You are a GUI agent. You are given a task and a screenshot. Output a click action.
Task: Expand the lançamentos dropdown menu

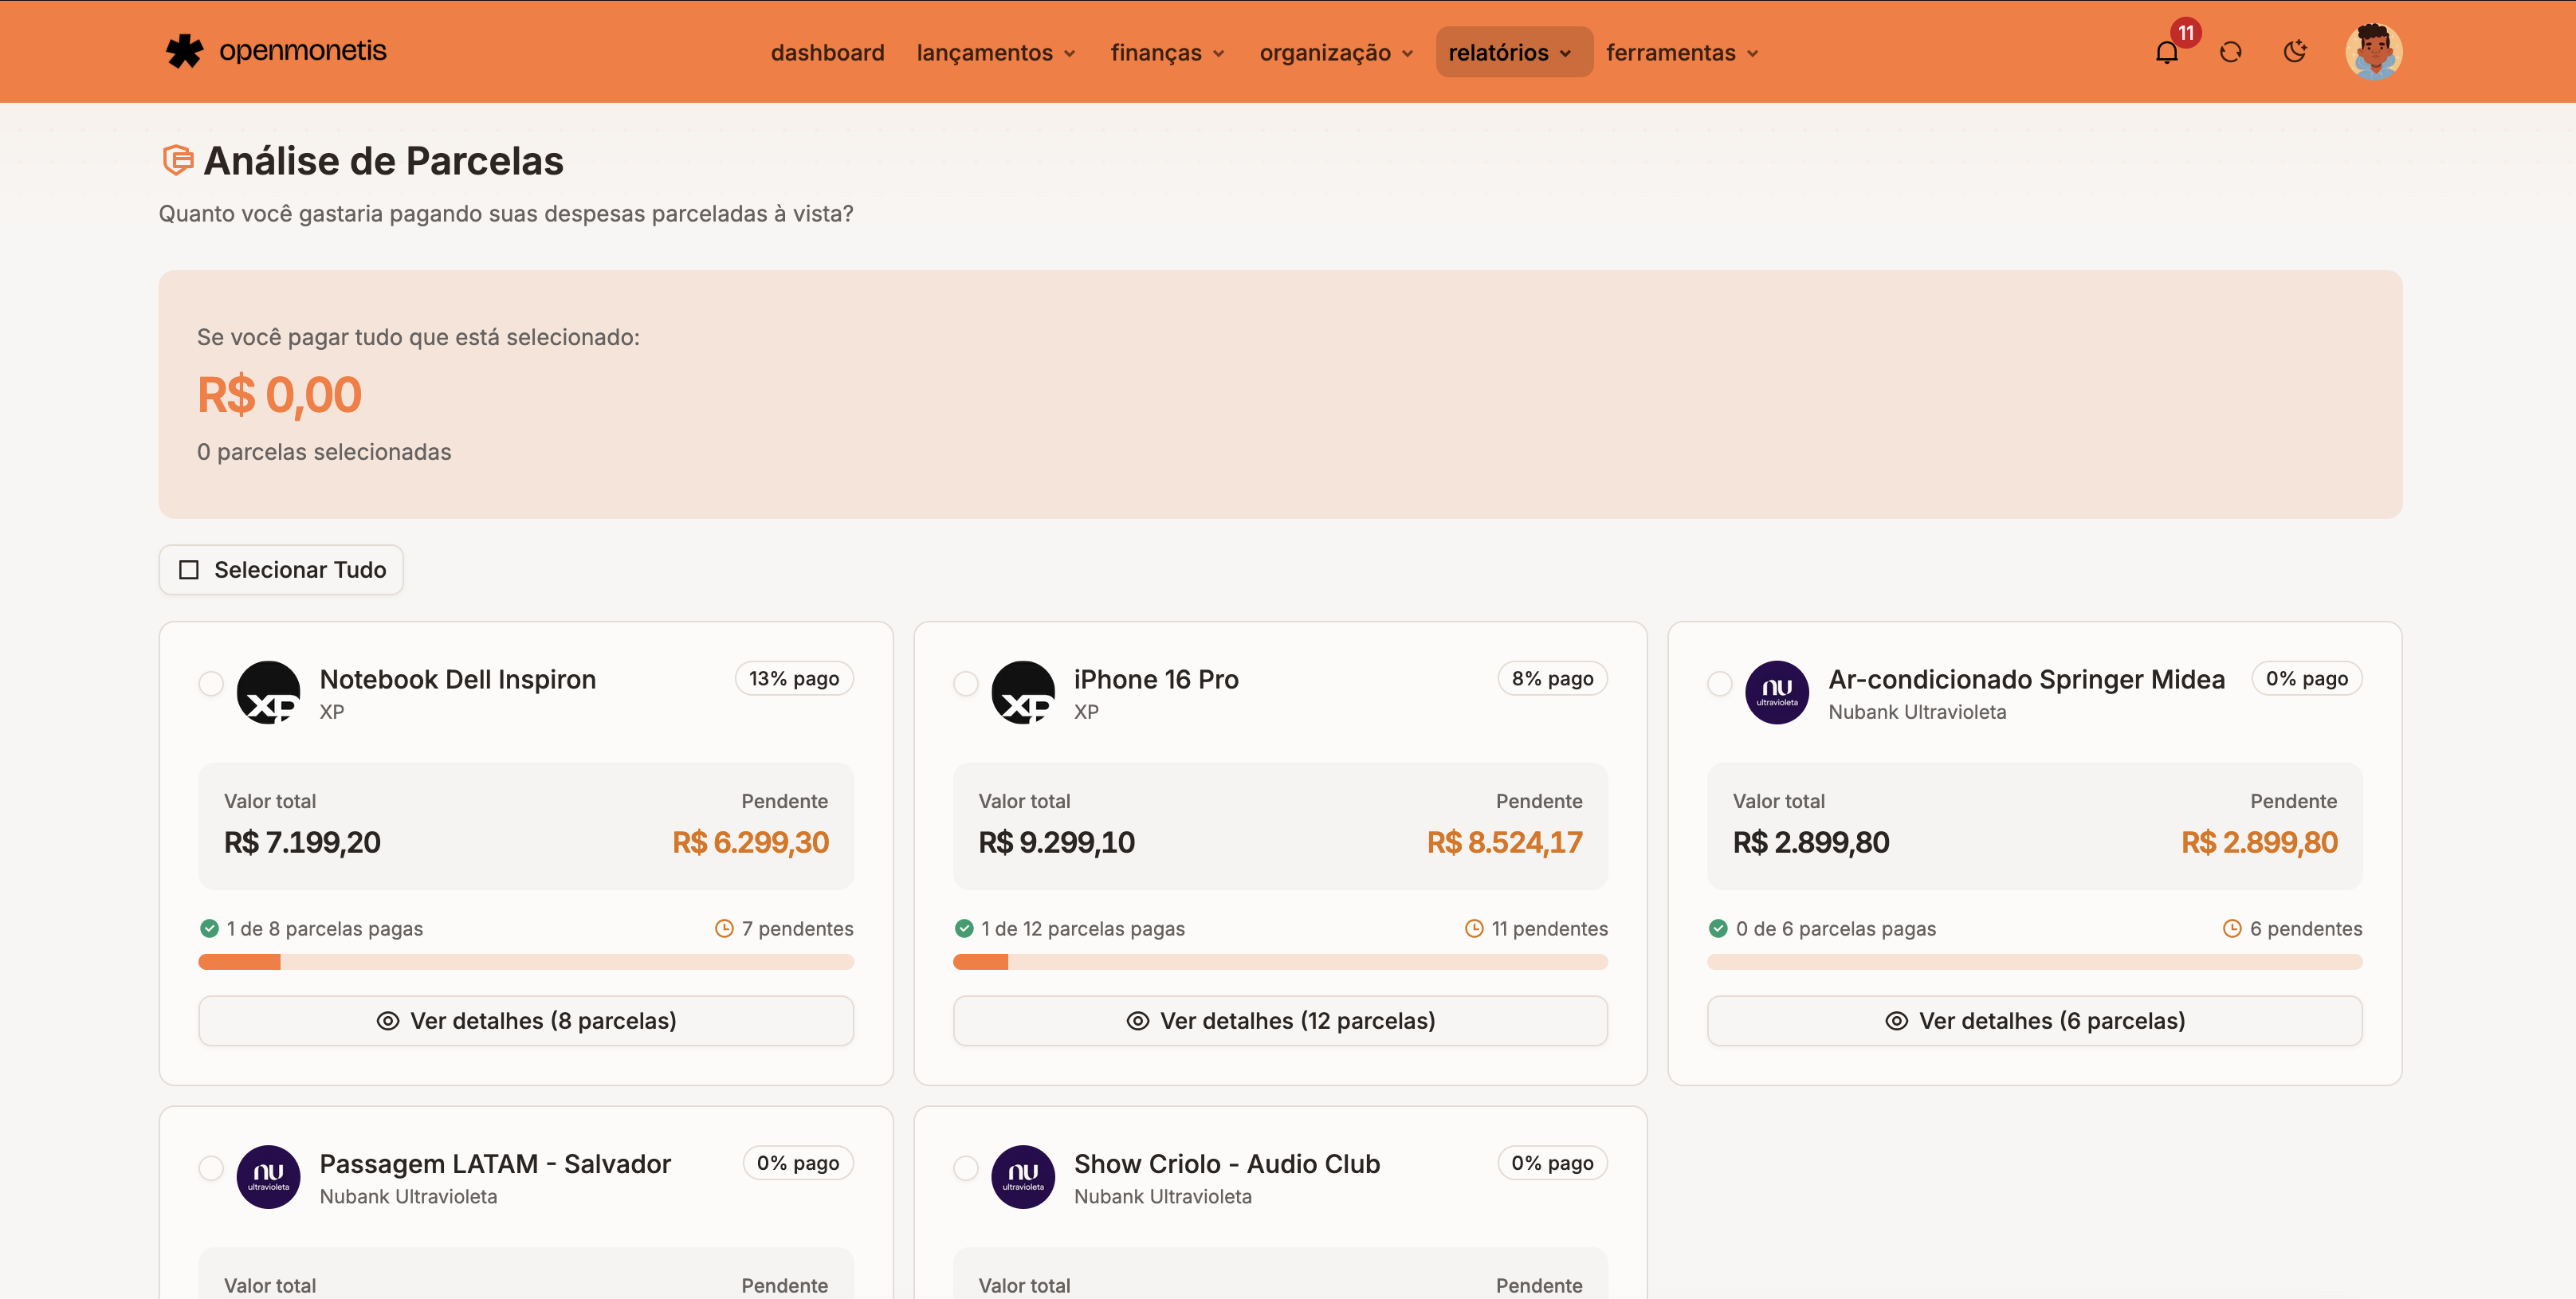pyautogui.click(x=996, y=52)
